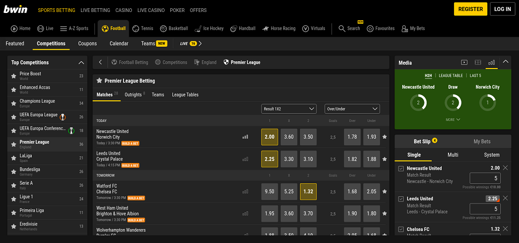
Task: Uncheck the Chelsea FC bet slip checkbox
Action: point(401,230)
